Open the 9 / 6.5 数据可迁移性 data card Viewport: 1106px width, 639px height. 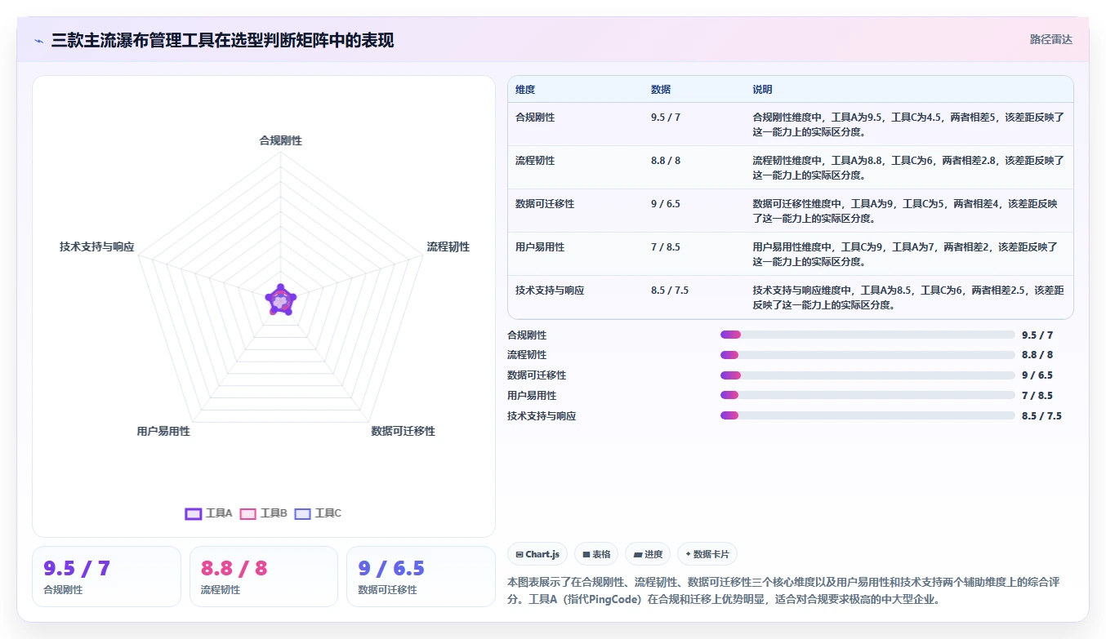pos(421,576)
